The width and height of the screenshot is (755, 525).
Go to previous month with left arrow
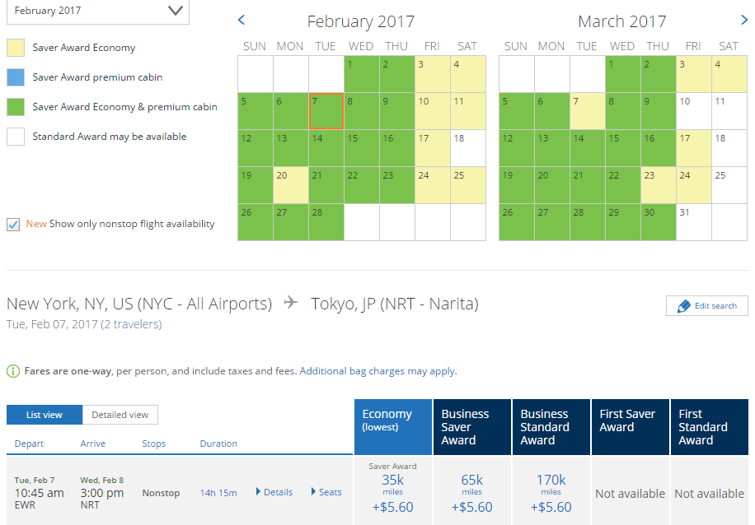click(x=242, y=20)
